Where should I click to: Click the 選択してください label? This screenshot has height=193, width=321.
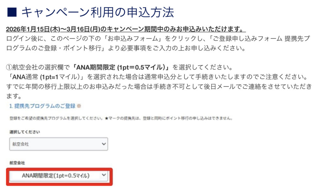(x=24, y=132)
